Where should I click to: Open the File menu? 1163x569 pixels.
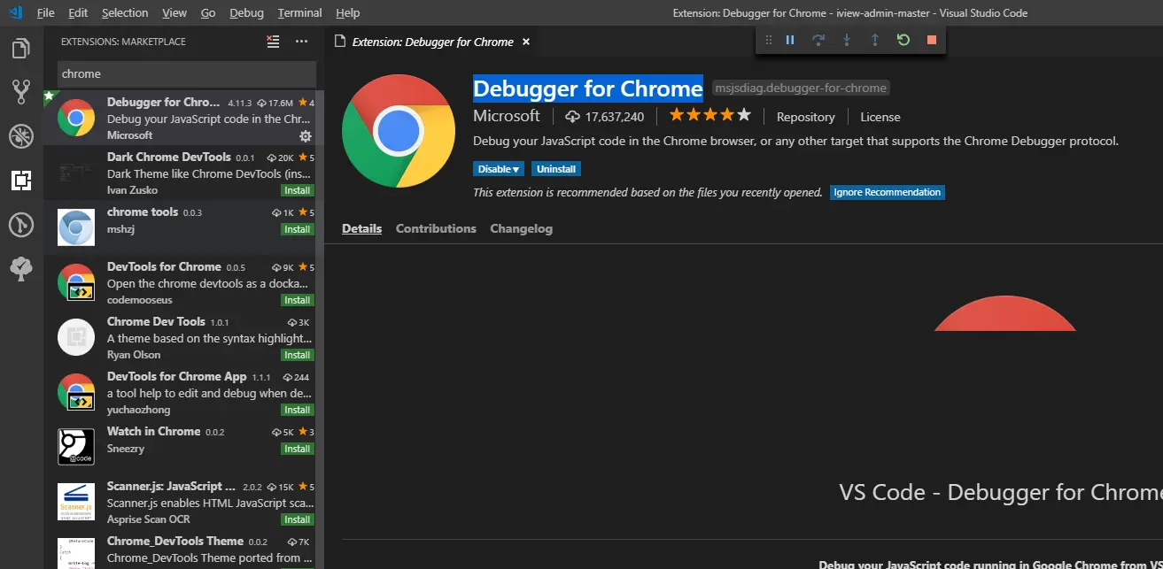click(x=46, y=13)
